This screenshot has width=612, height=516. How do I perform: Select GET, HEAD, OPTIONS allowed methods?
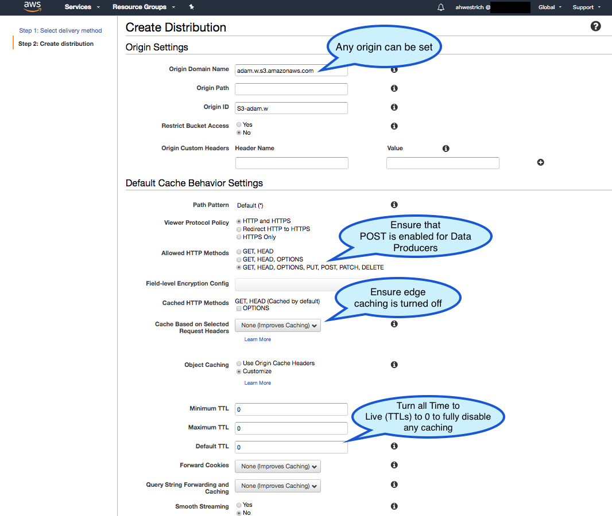coord(239,260)
